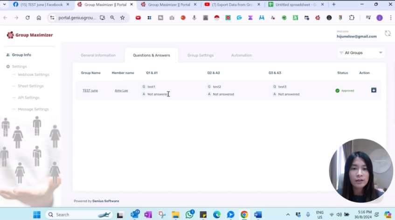Image resolution: width=395 pixels, height=220 pixels.
Task: Click the Group Maximizer logo
Action: (x=30, y=35)
